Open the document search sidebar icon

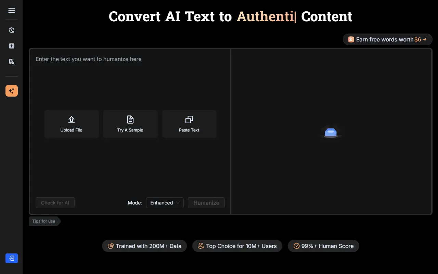pos(12,62)
